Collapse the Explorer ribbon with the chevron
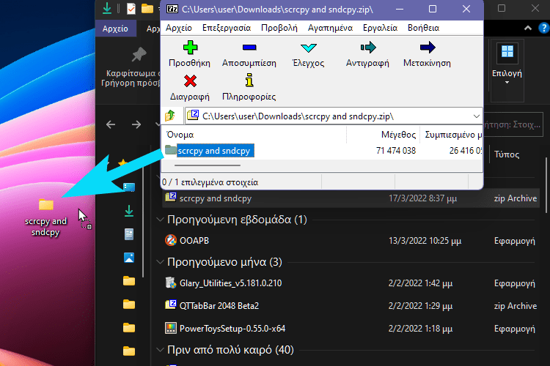Screen dimensions: 550x366 (528, 28)
